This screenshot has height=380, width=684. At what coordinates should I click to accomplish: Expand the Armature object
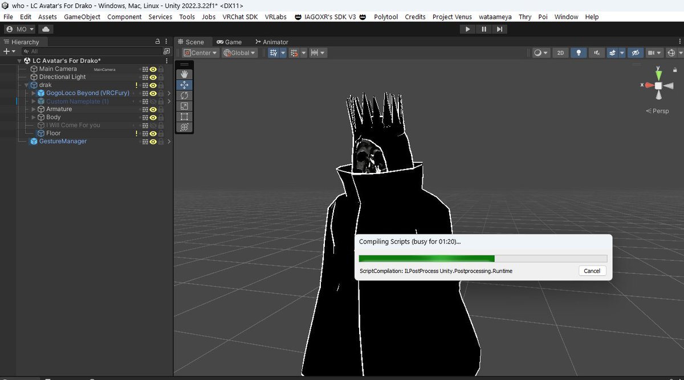(34, 109)
